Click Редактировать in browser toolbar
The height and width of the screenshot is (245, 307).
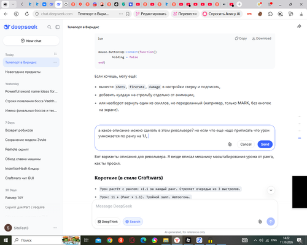[x=152, y=14]
